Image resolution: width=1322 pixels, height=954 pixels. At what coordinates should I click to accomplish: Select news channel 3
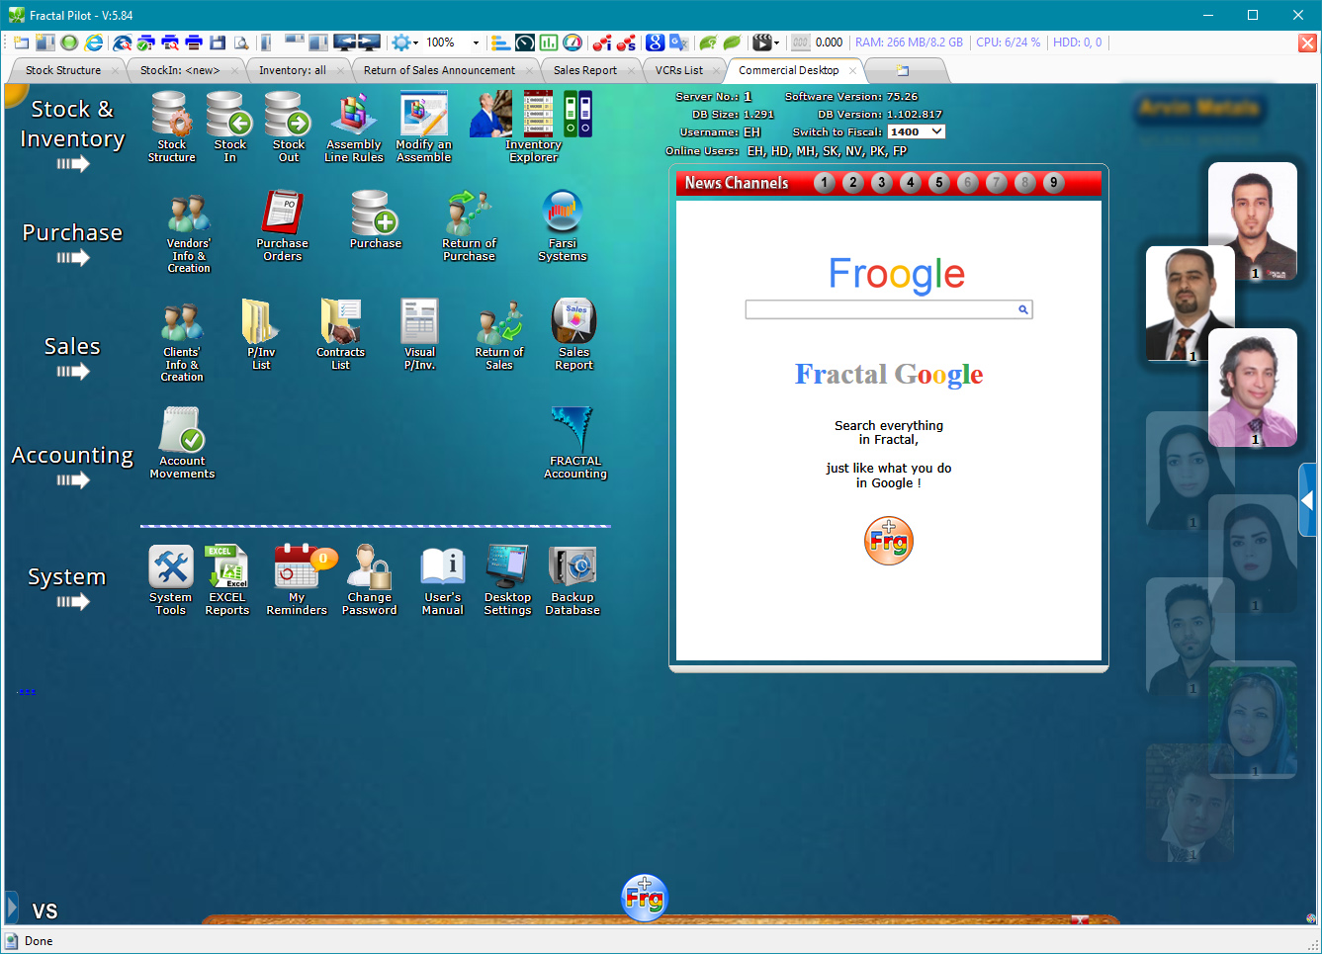[882, 183]
